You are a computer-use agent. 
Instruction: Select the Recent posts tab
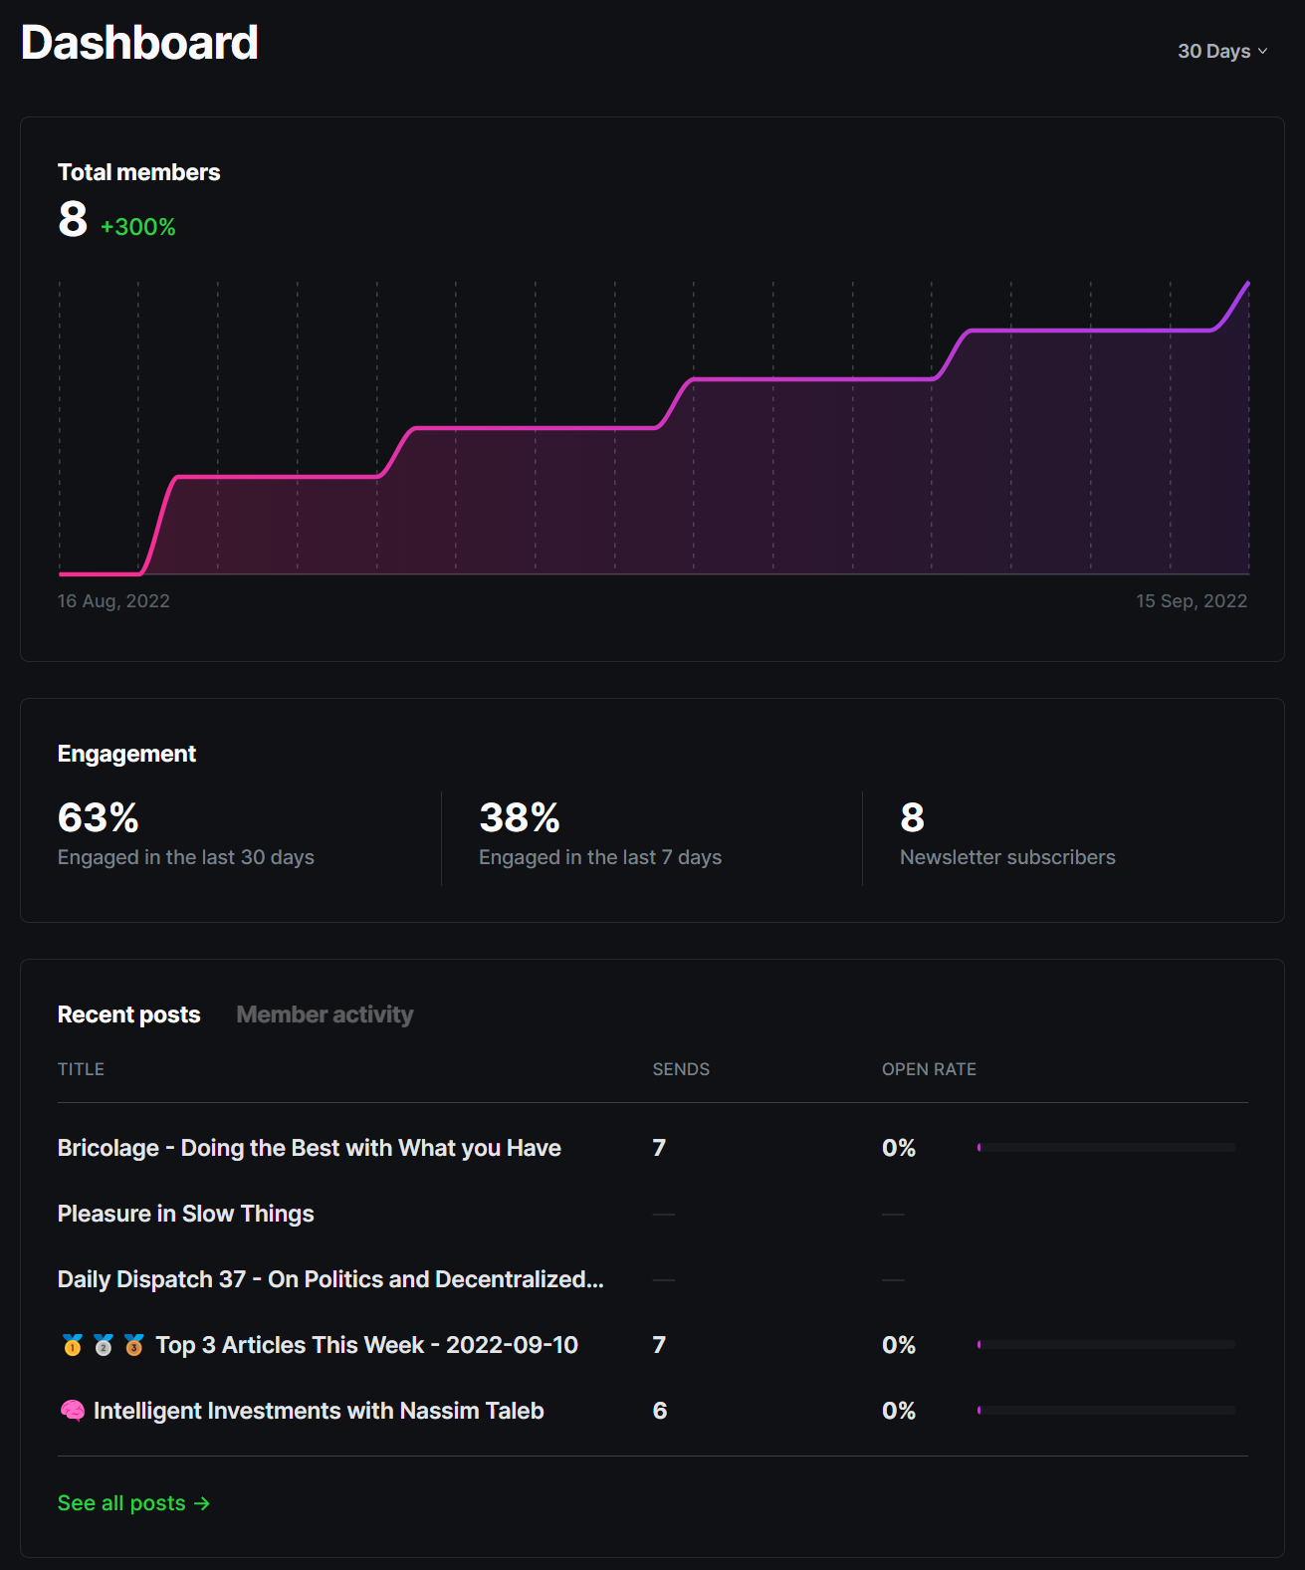[x=128, y=1014]
